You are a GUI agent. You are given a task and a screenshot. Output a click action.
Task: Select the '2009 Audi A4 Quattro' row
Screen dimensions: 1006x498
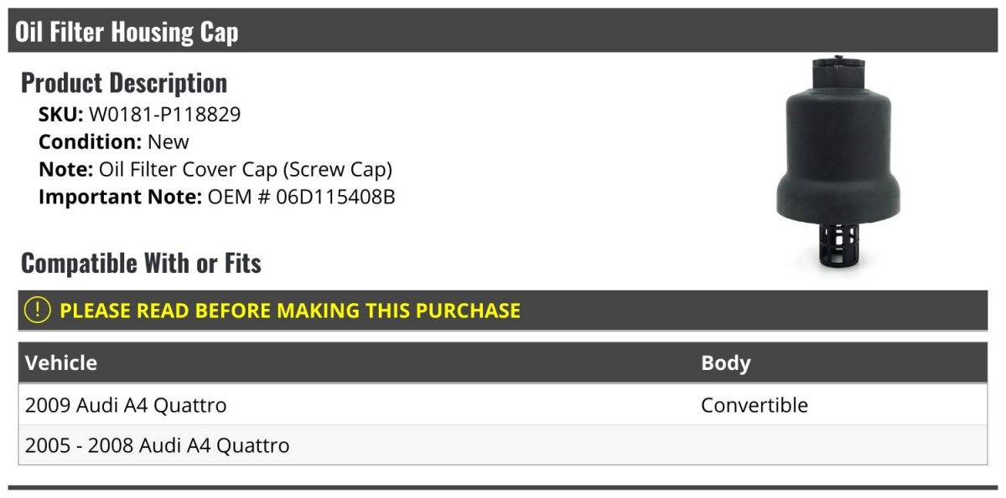[x=126, y=405]
